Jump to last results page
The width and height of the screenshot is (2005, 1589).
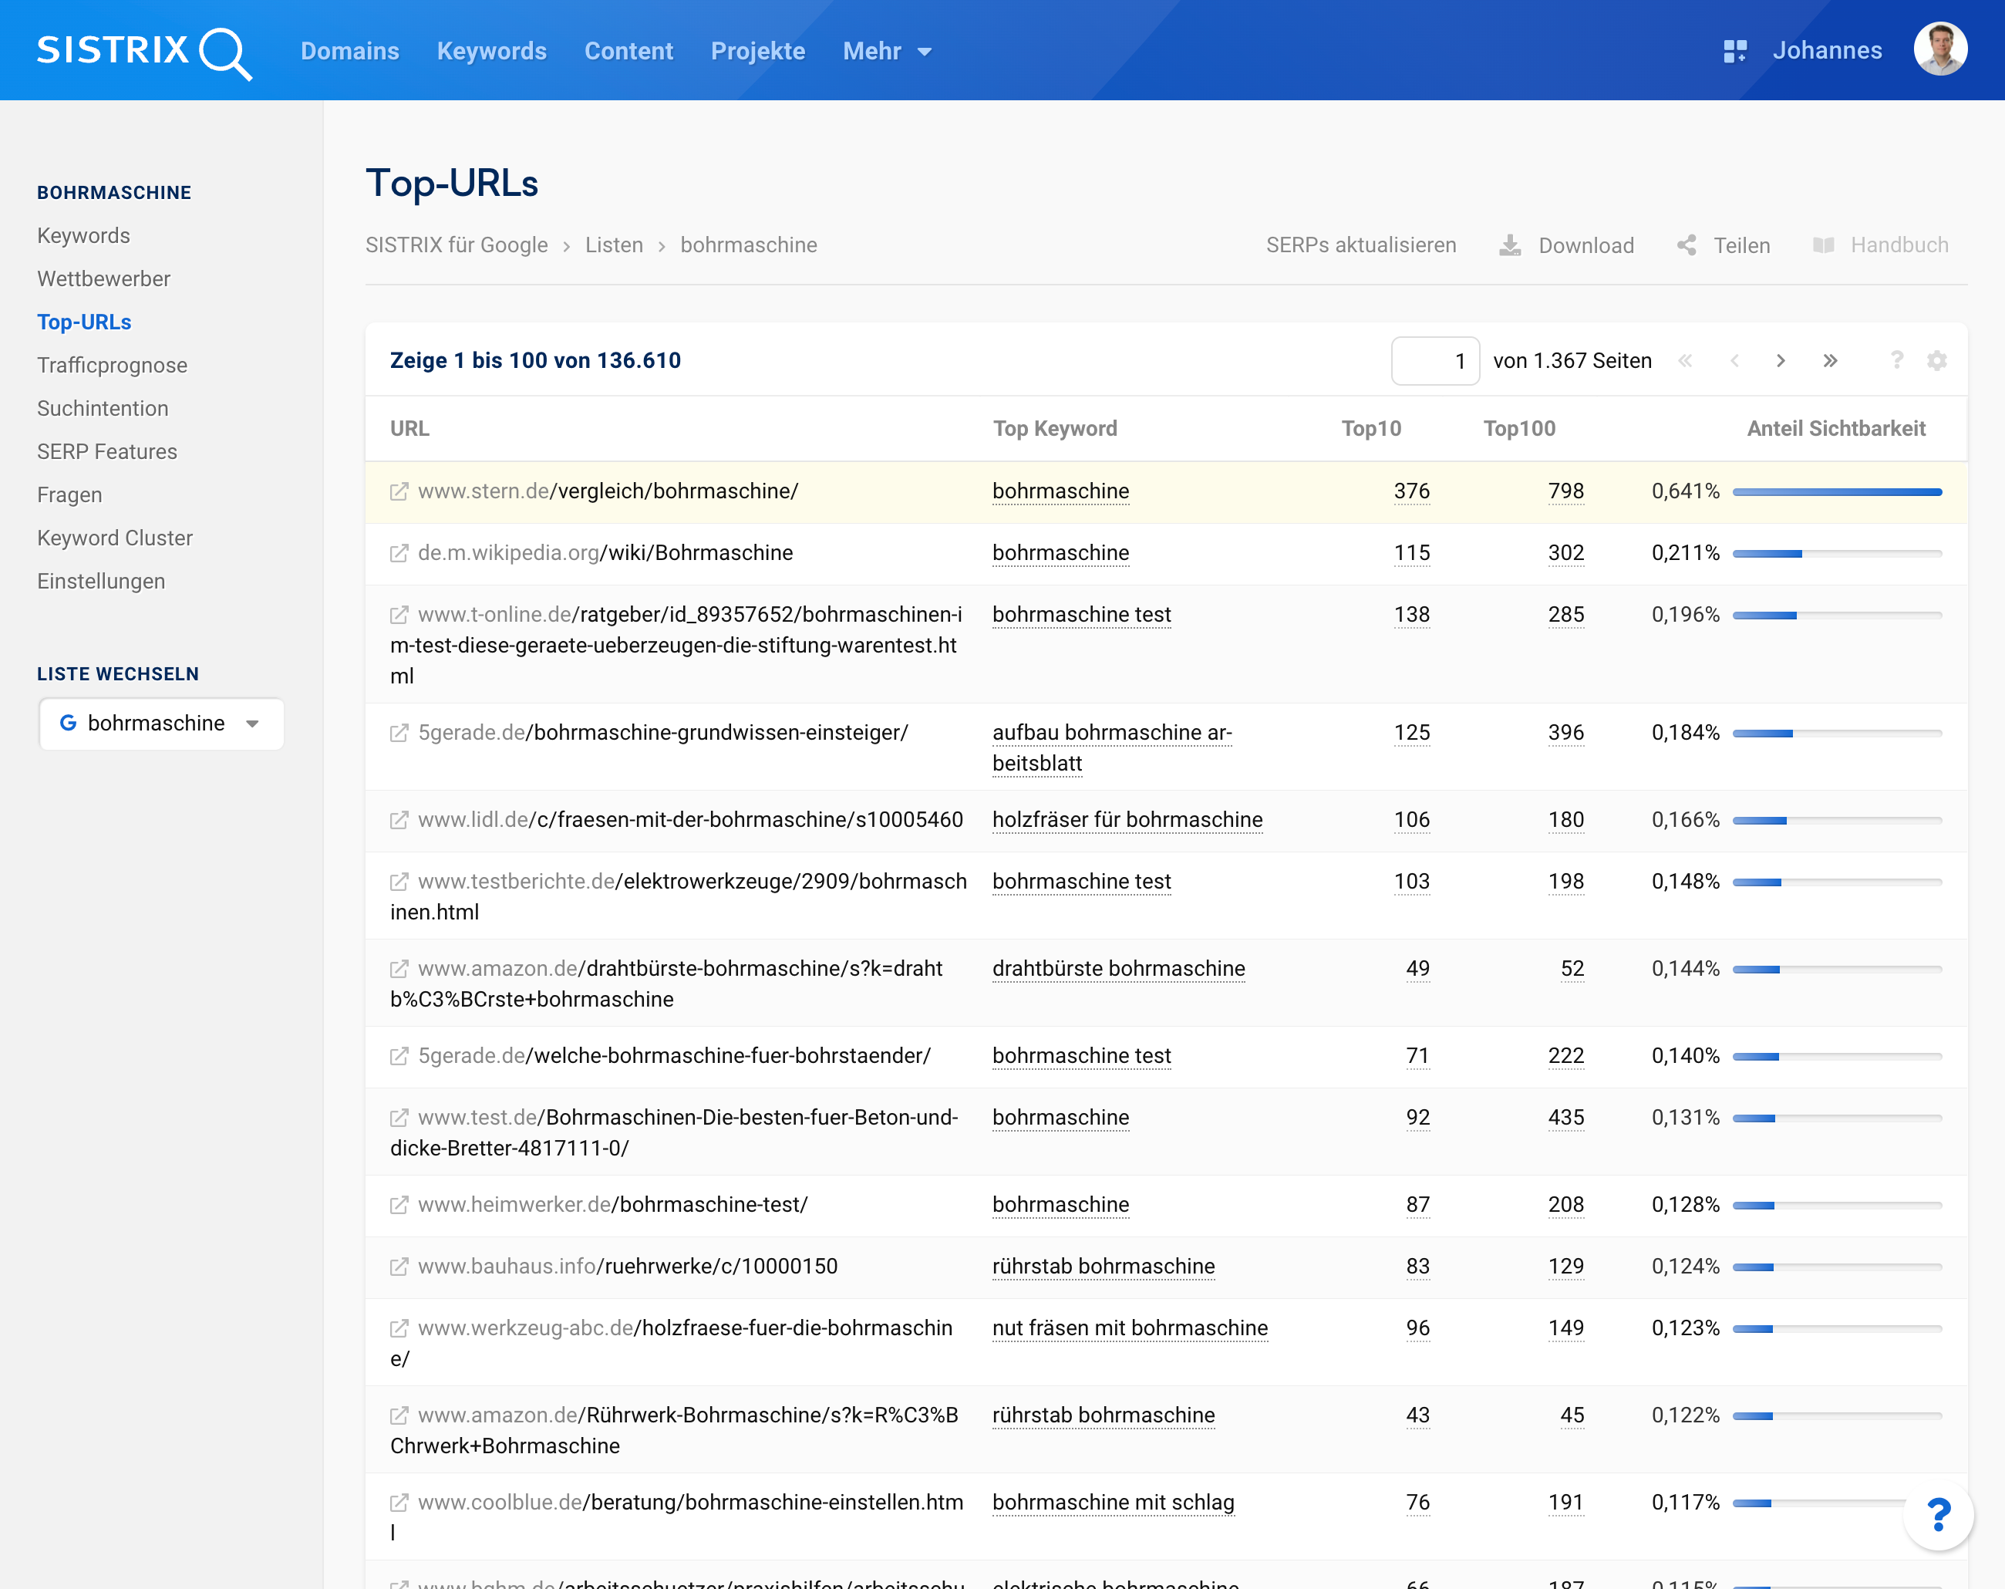(1830, 361)
